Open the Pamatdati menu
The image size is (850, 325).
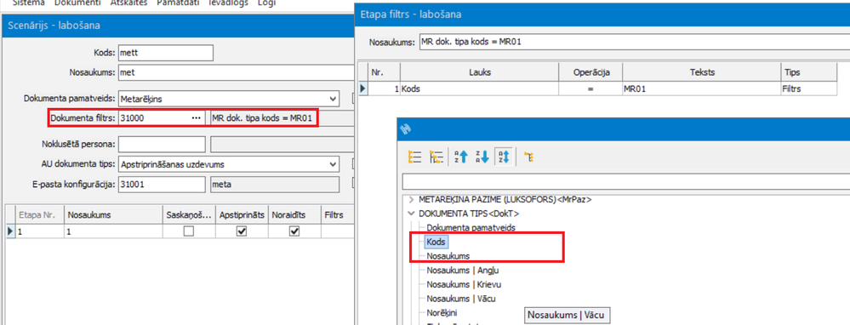(x=179, y=3)
